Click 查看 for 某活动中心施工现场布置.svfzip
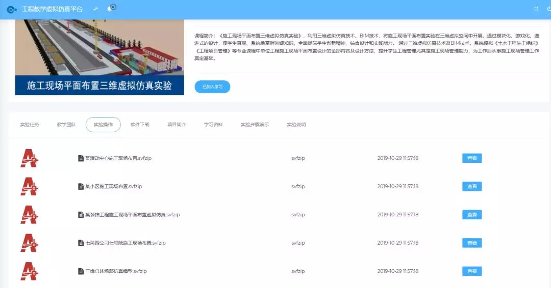 [472, 158]
